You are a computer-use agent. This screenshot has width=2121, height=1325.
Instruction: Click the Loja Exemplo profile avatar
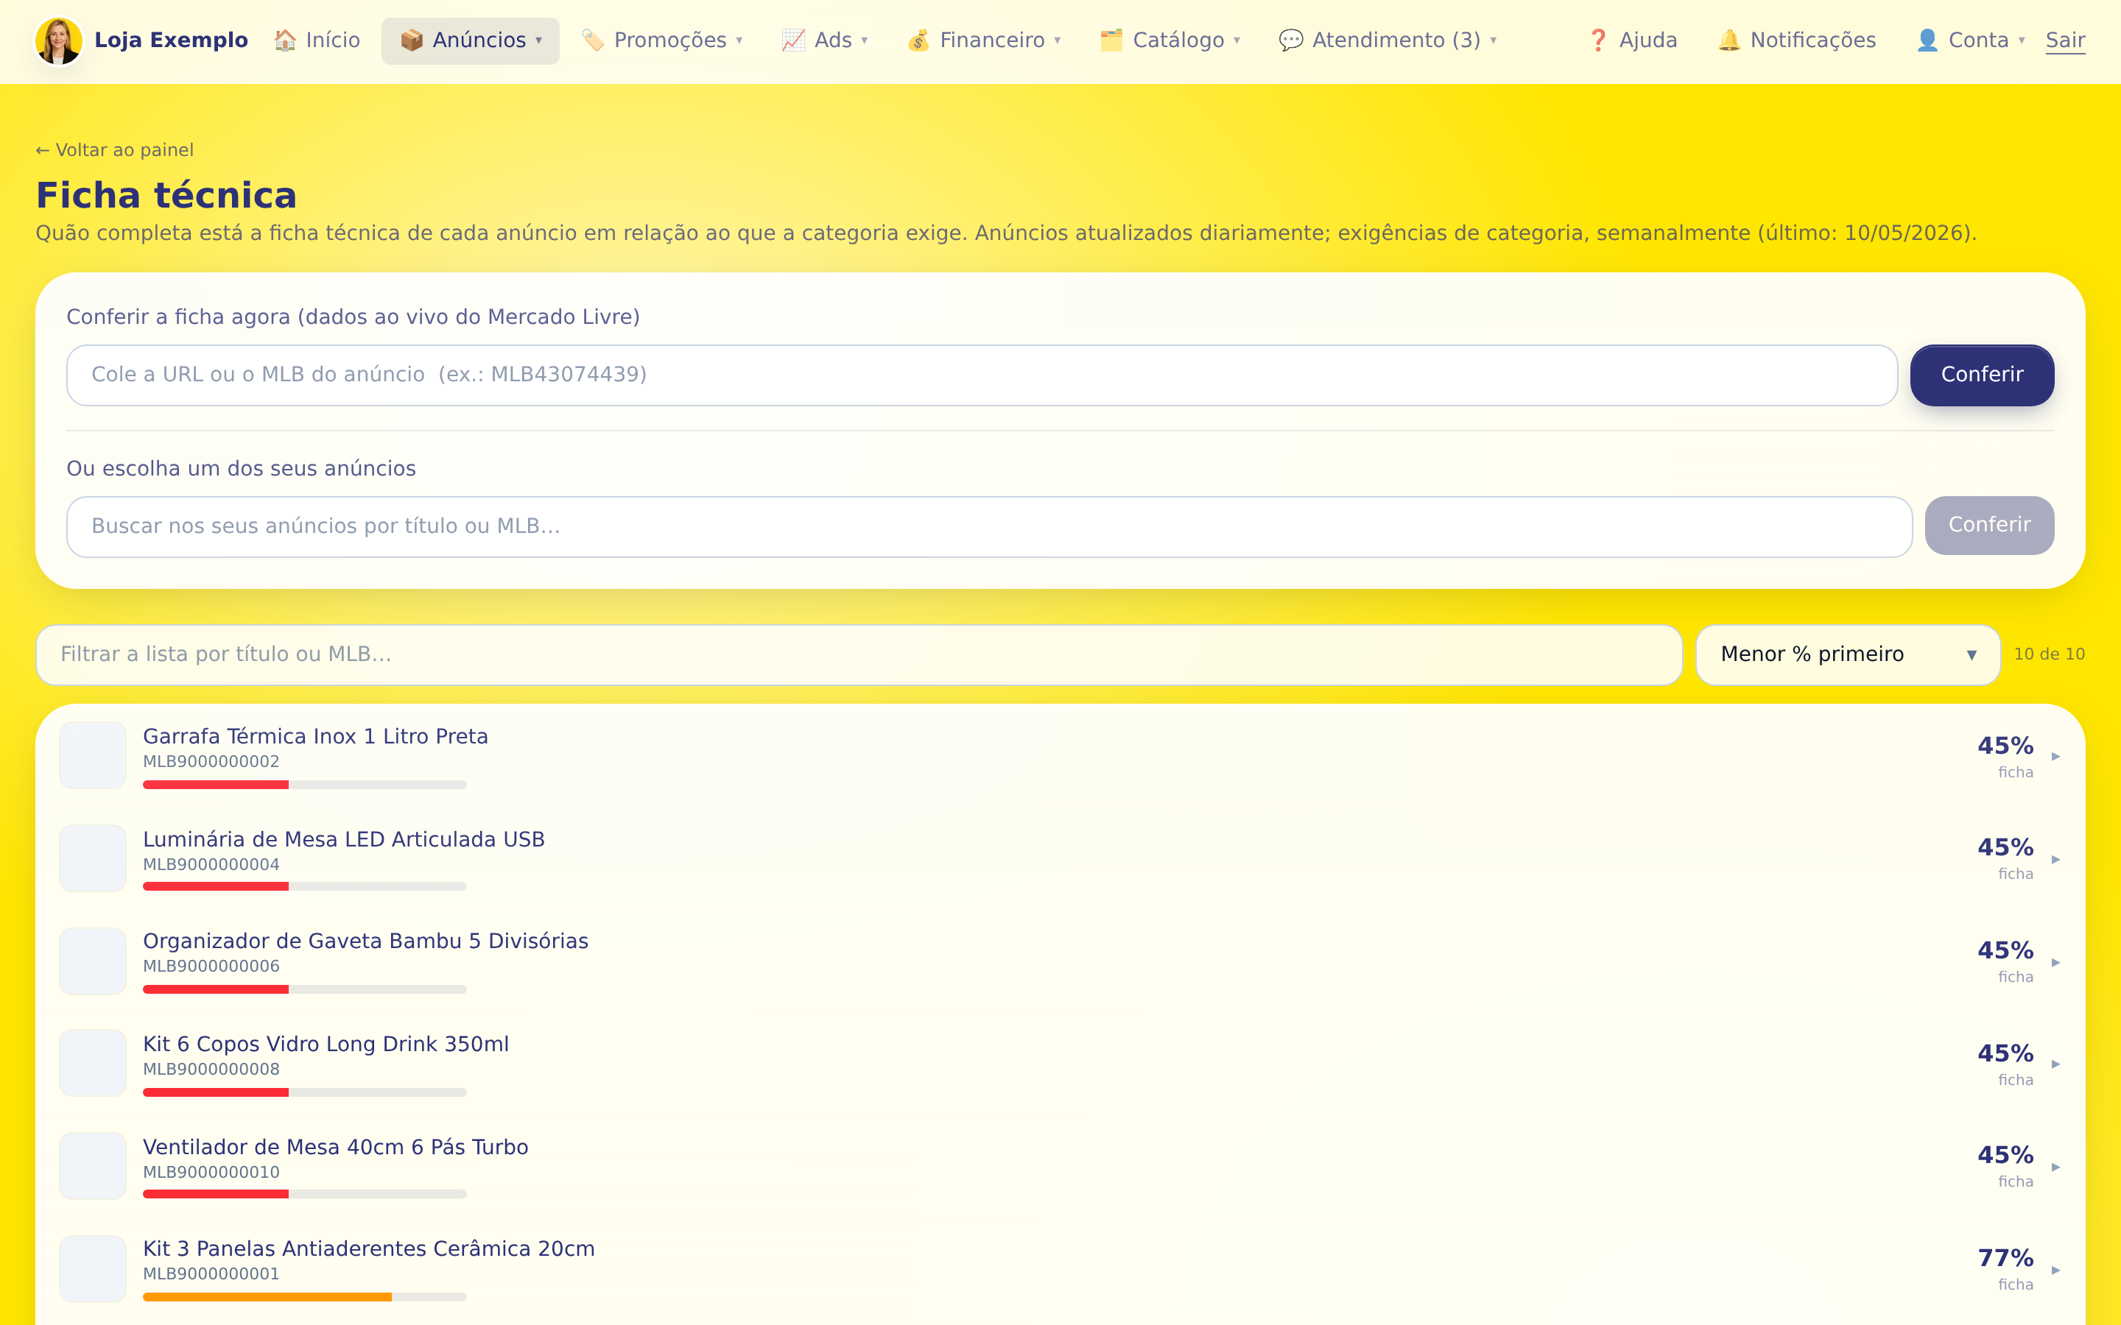[x=59, y=40]
